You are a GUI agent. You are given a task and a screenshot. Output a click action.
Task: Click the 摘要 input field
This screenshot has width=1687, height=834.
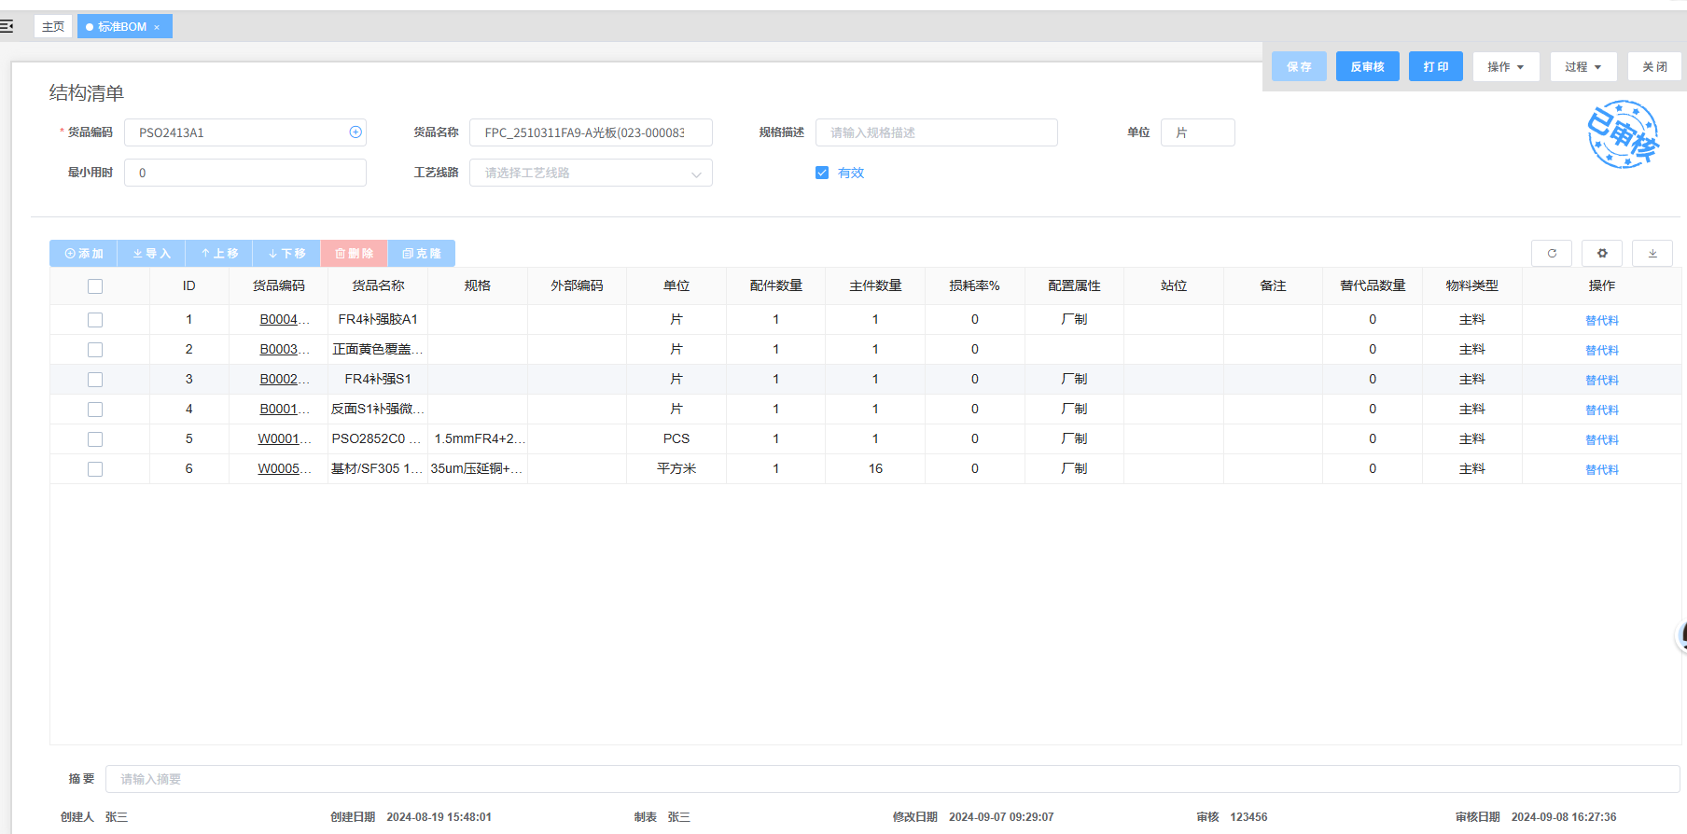[891, 779]
